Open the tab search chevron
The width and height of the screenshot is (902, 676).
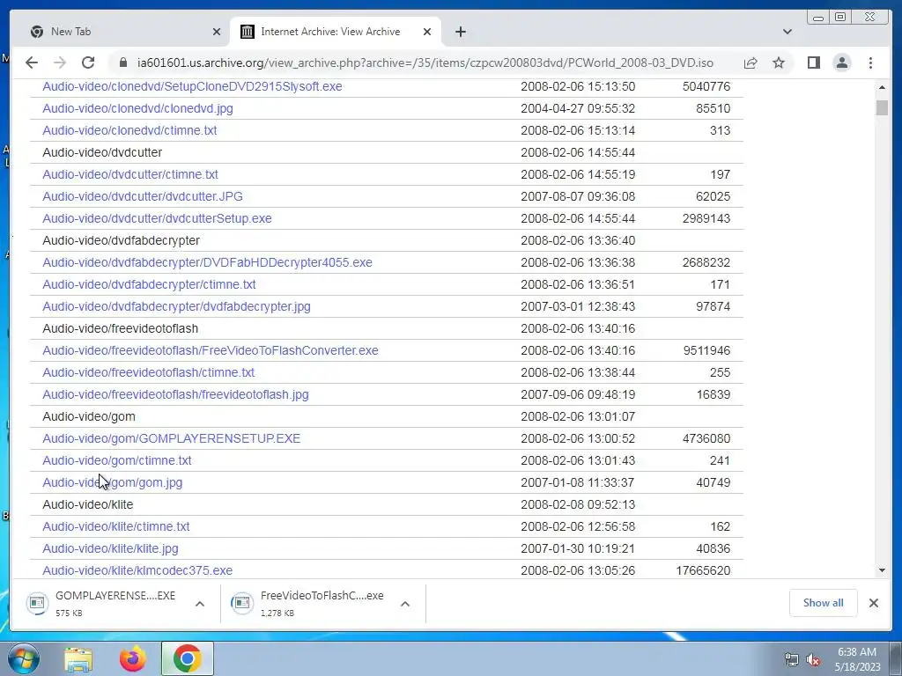pos(787,32)
